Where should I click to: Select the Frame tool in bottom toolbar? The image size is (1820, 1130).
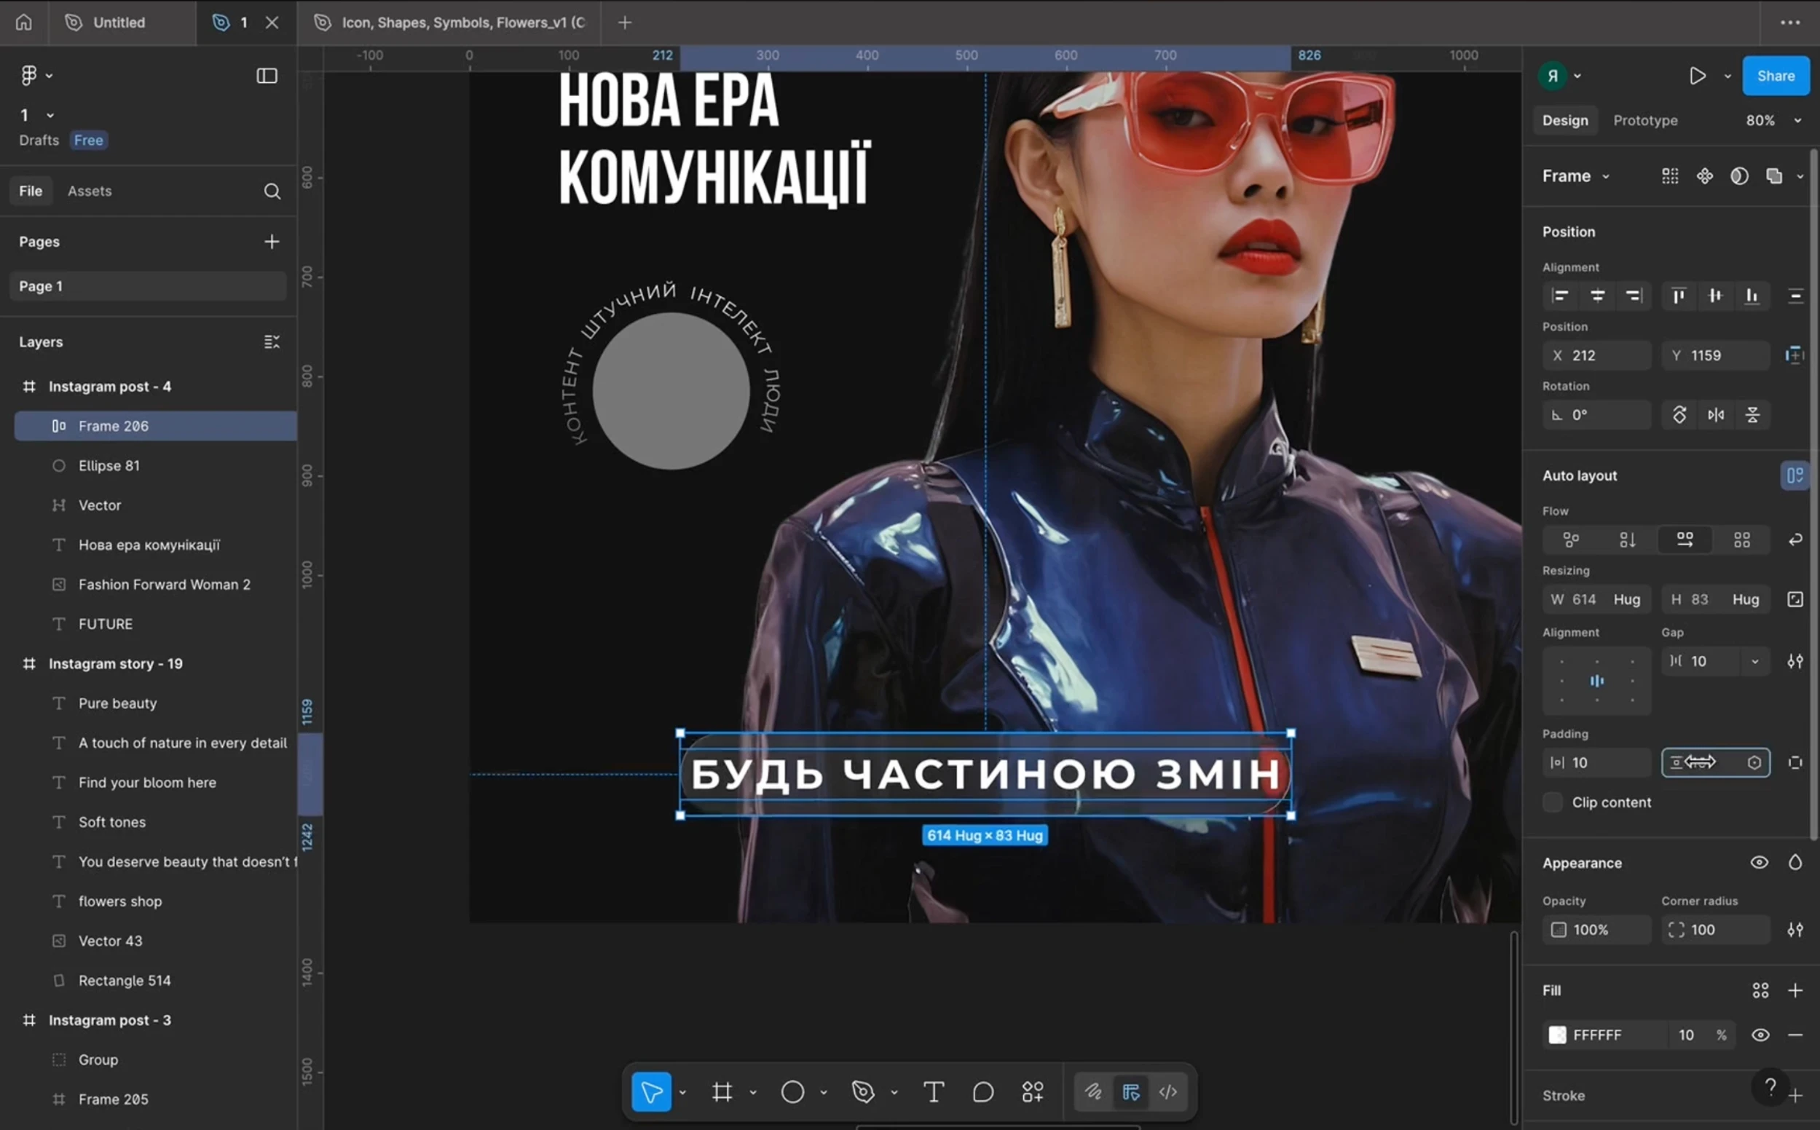pos(722,1092)
